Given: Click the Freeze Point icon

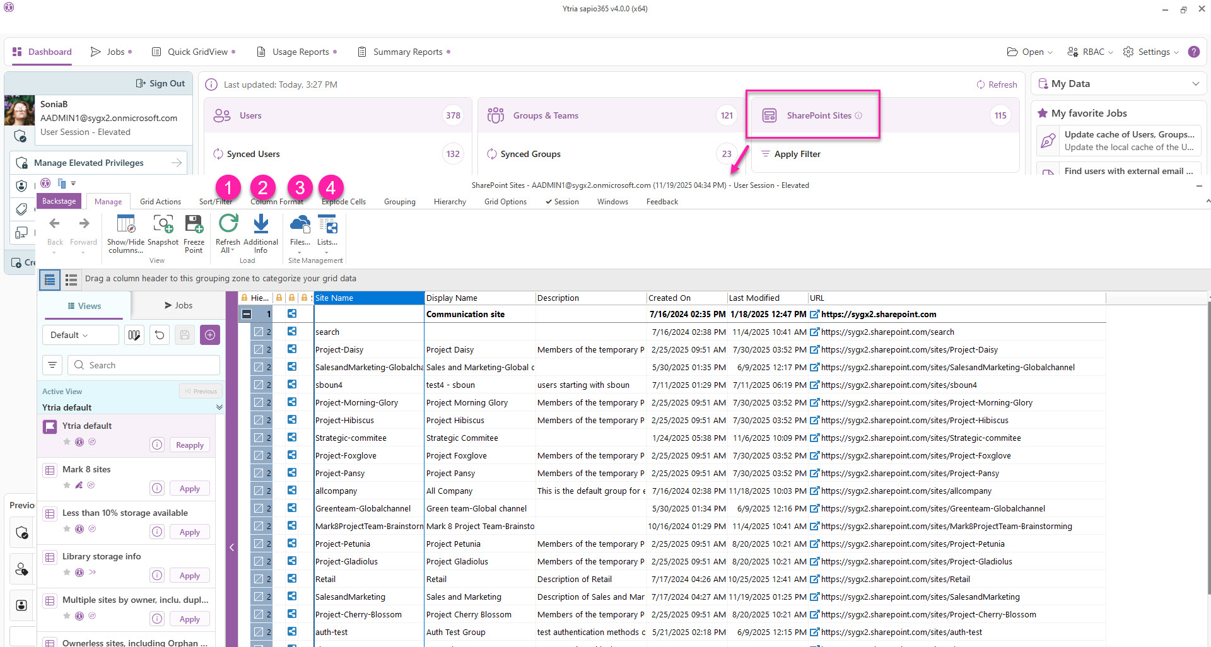Looking at the screenshot, I should (x=194, y=224).
